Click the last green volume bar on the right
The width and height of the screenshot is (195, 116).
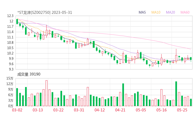tap(191, 103)
